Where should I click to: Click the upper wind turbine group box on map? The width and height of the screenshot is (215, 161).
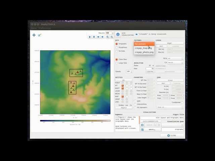pos(76,73)
